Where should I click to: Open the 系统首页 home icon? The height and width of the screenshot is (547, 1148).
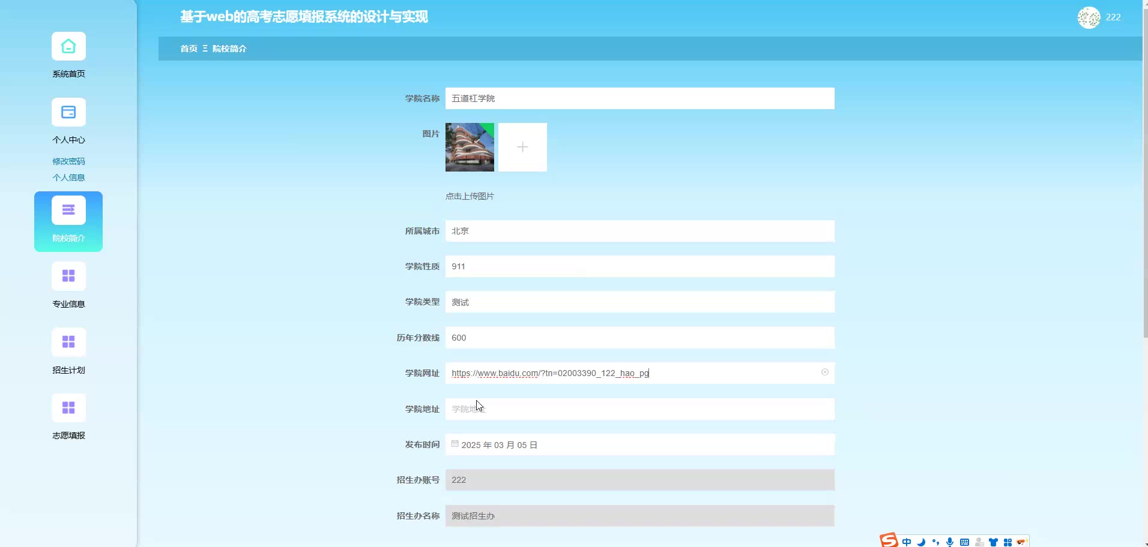[x=68, y=46]
